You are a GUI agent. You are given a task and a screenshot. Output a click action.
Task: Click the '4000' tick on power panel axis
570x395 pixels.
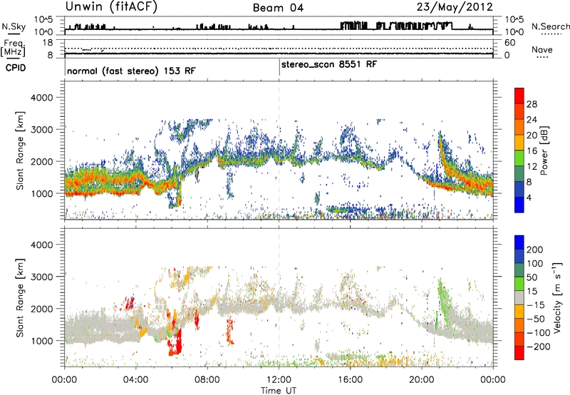point(41,98)
